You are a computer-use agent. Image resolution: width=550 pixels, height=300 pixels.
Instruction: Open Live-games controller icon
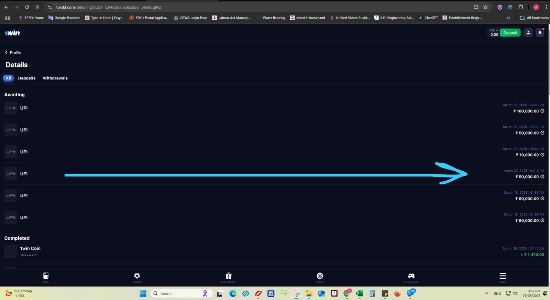tap(411, 278)
